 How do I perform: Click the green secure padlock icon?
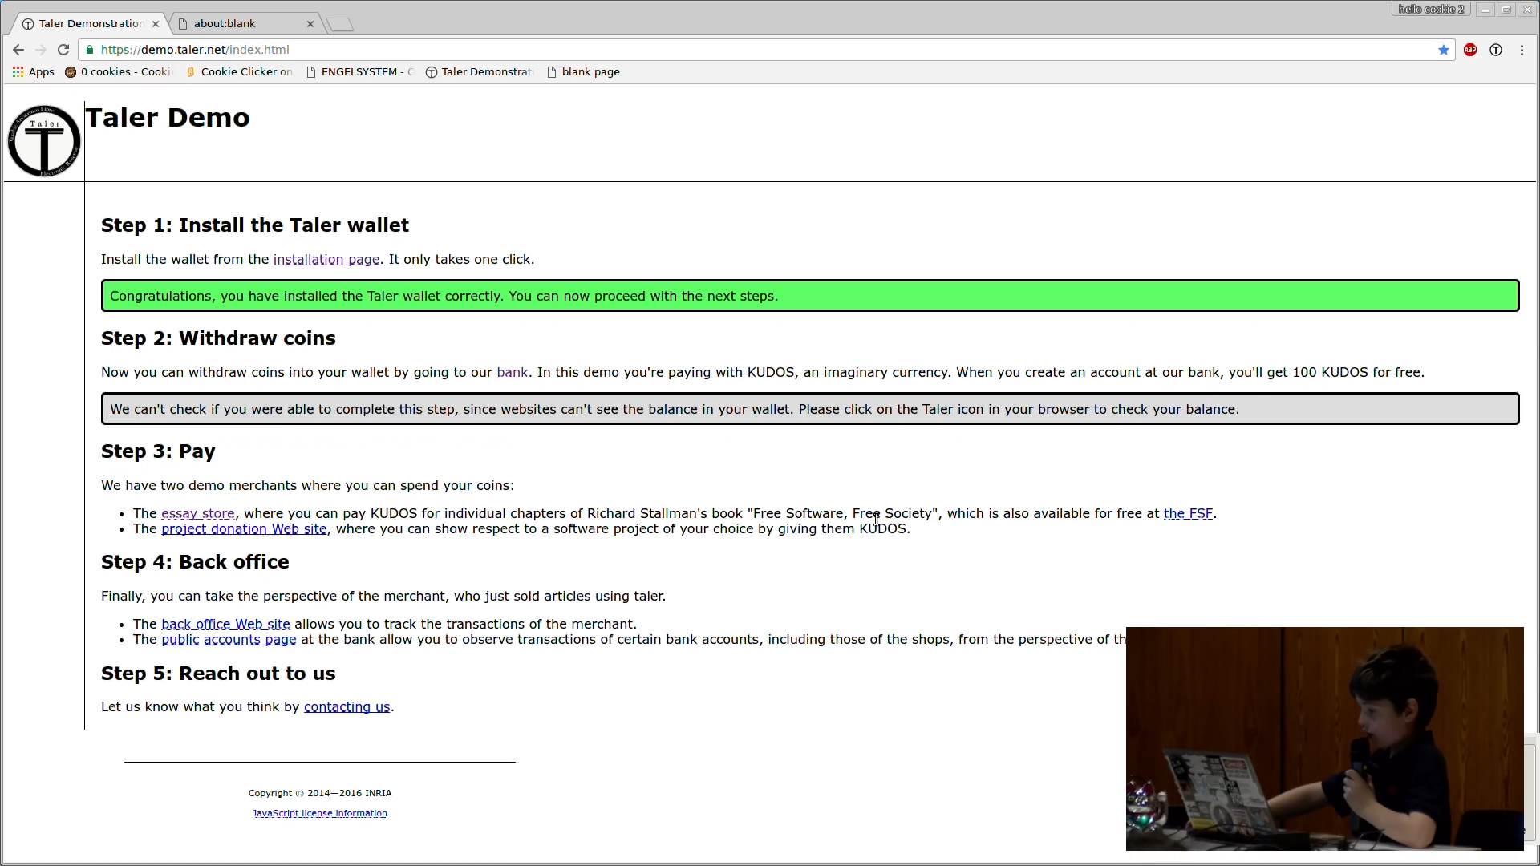(x=90, y=50)
